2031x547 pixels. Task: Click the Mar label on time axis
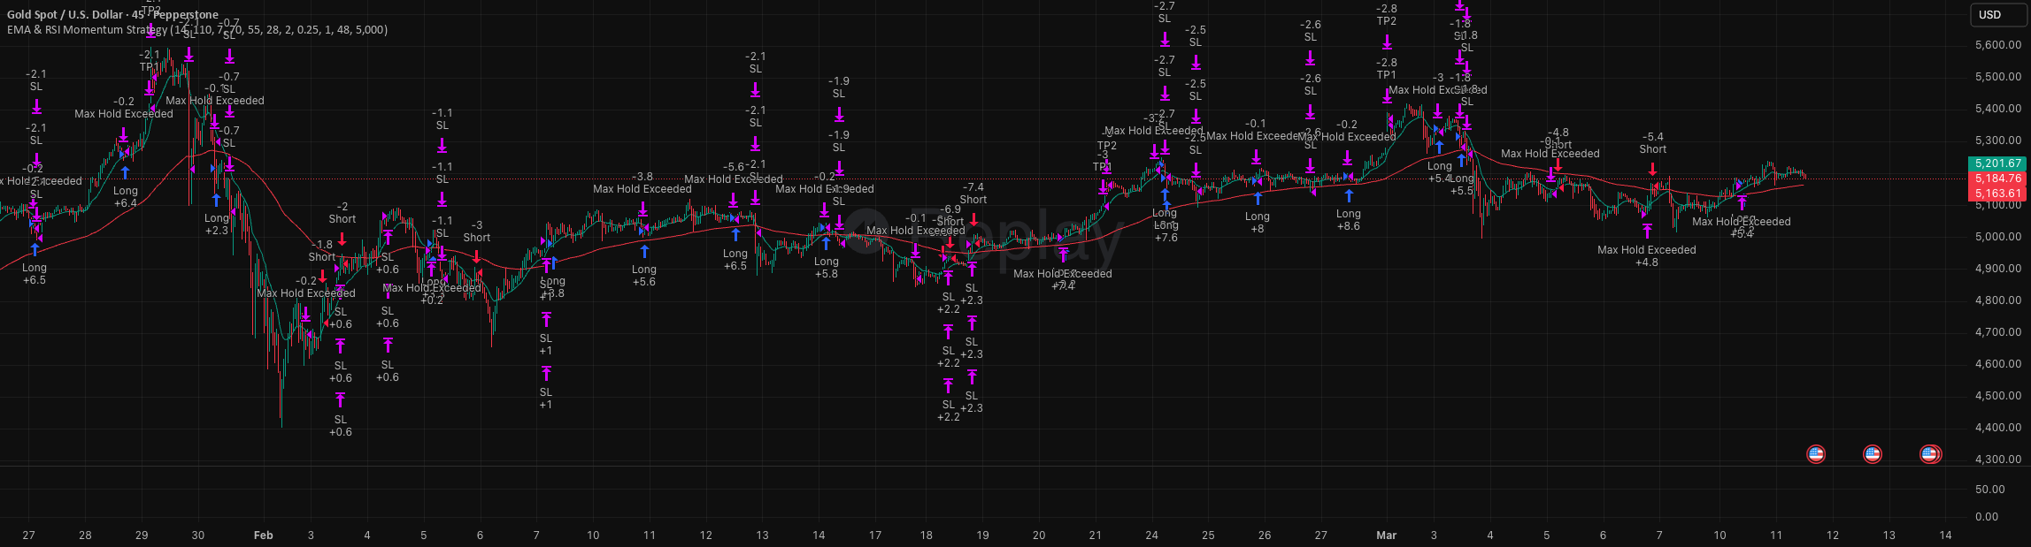tap(1386, 536)
